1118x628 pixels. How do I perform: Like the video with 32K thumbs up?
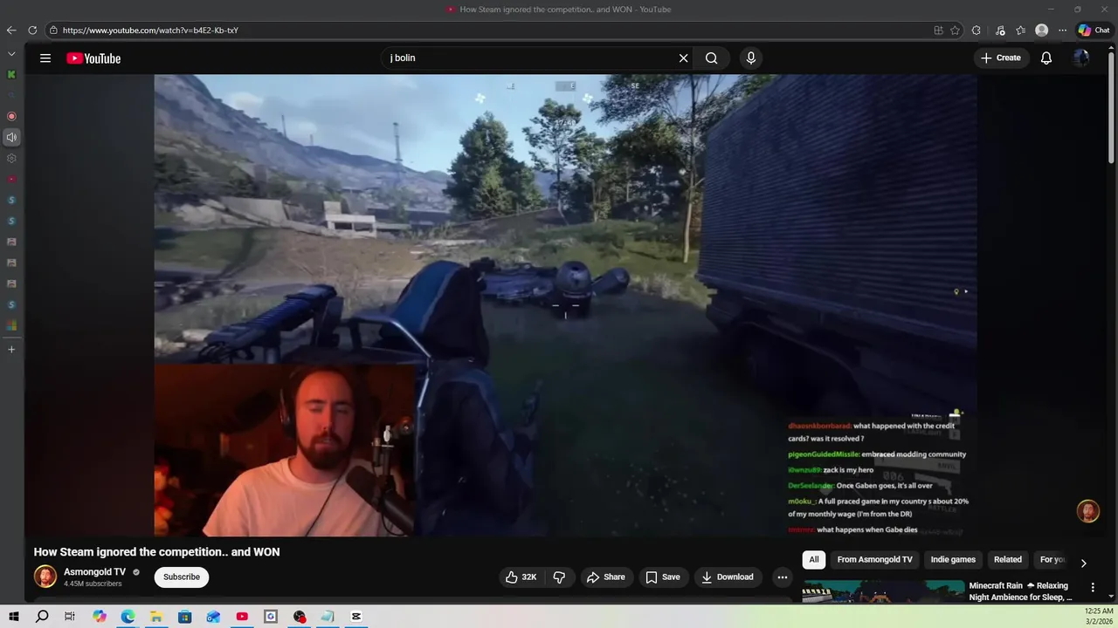[x=521, y=577]
